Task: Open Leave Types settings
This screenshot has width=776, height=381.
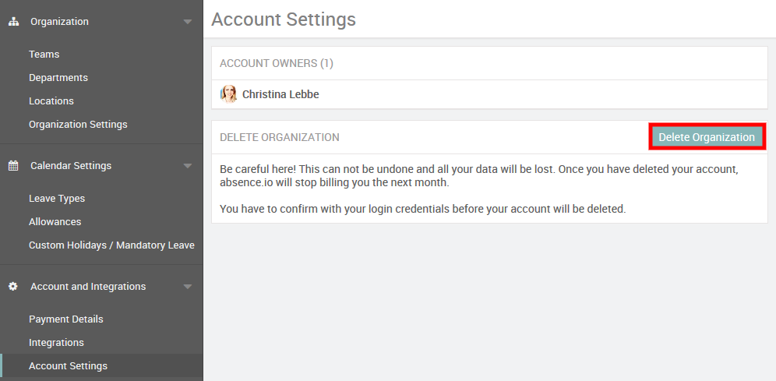Action: click(x=57, y=199)
